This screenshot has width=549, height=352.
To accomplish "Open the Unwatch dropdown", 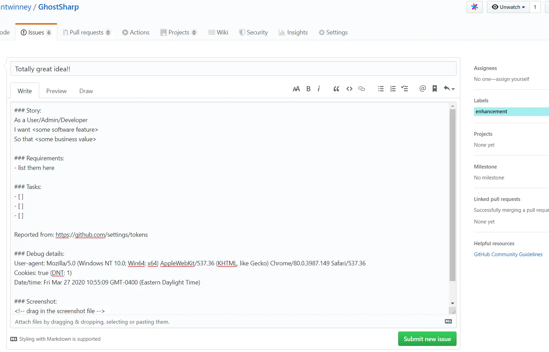I will (x=508, y=7).
